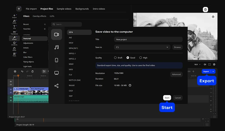Select the mobile devices export icon
The height and width of the screenshot is (131, 225).
coord(57,60)
